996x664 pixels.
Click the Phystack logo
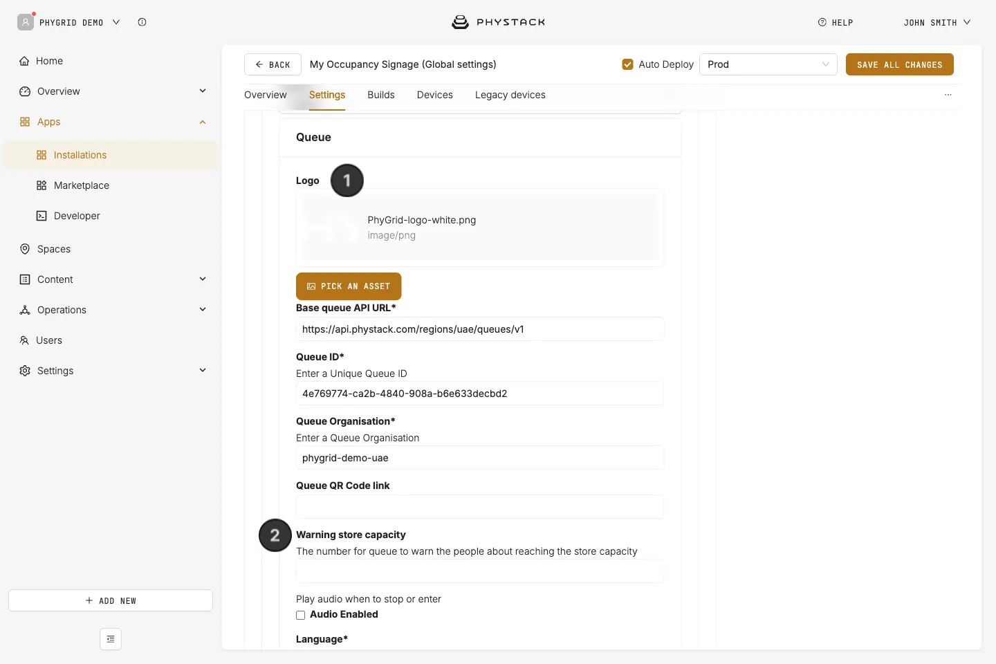pos(498,22)
